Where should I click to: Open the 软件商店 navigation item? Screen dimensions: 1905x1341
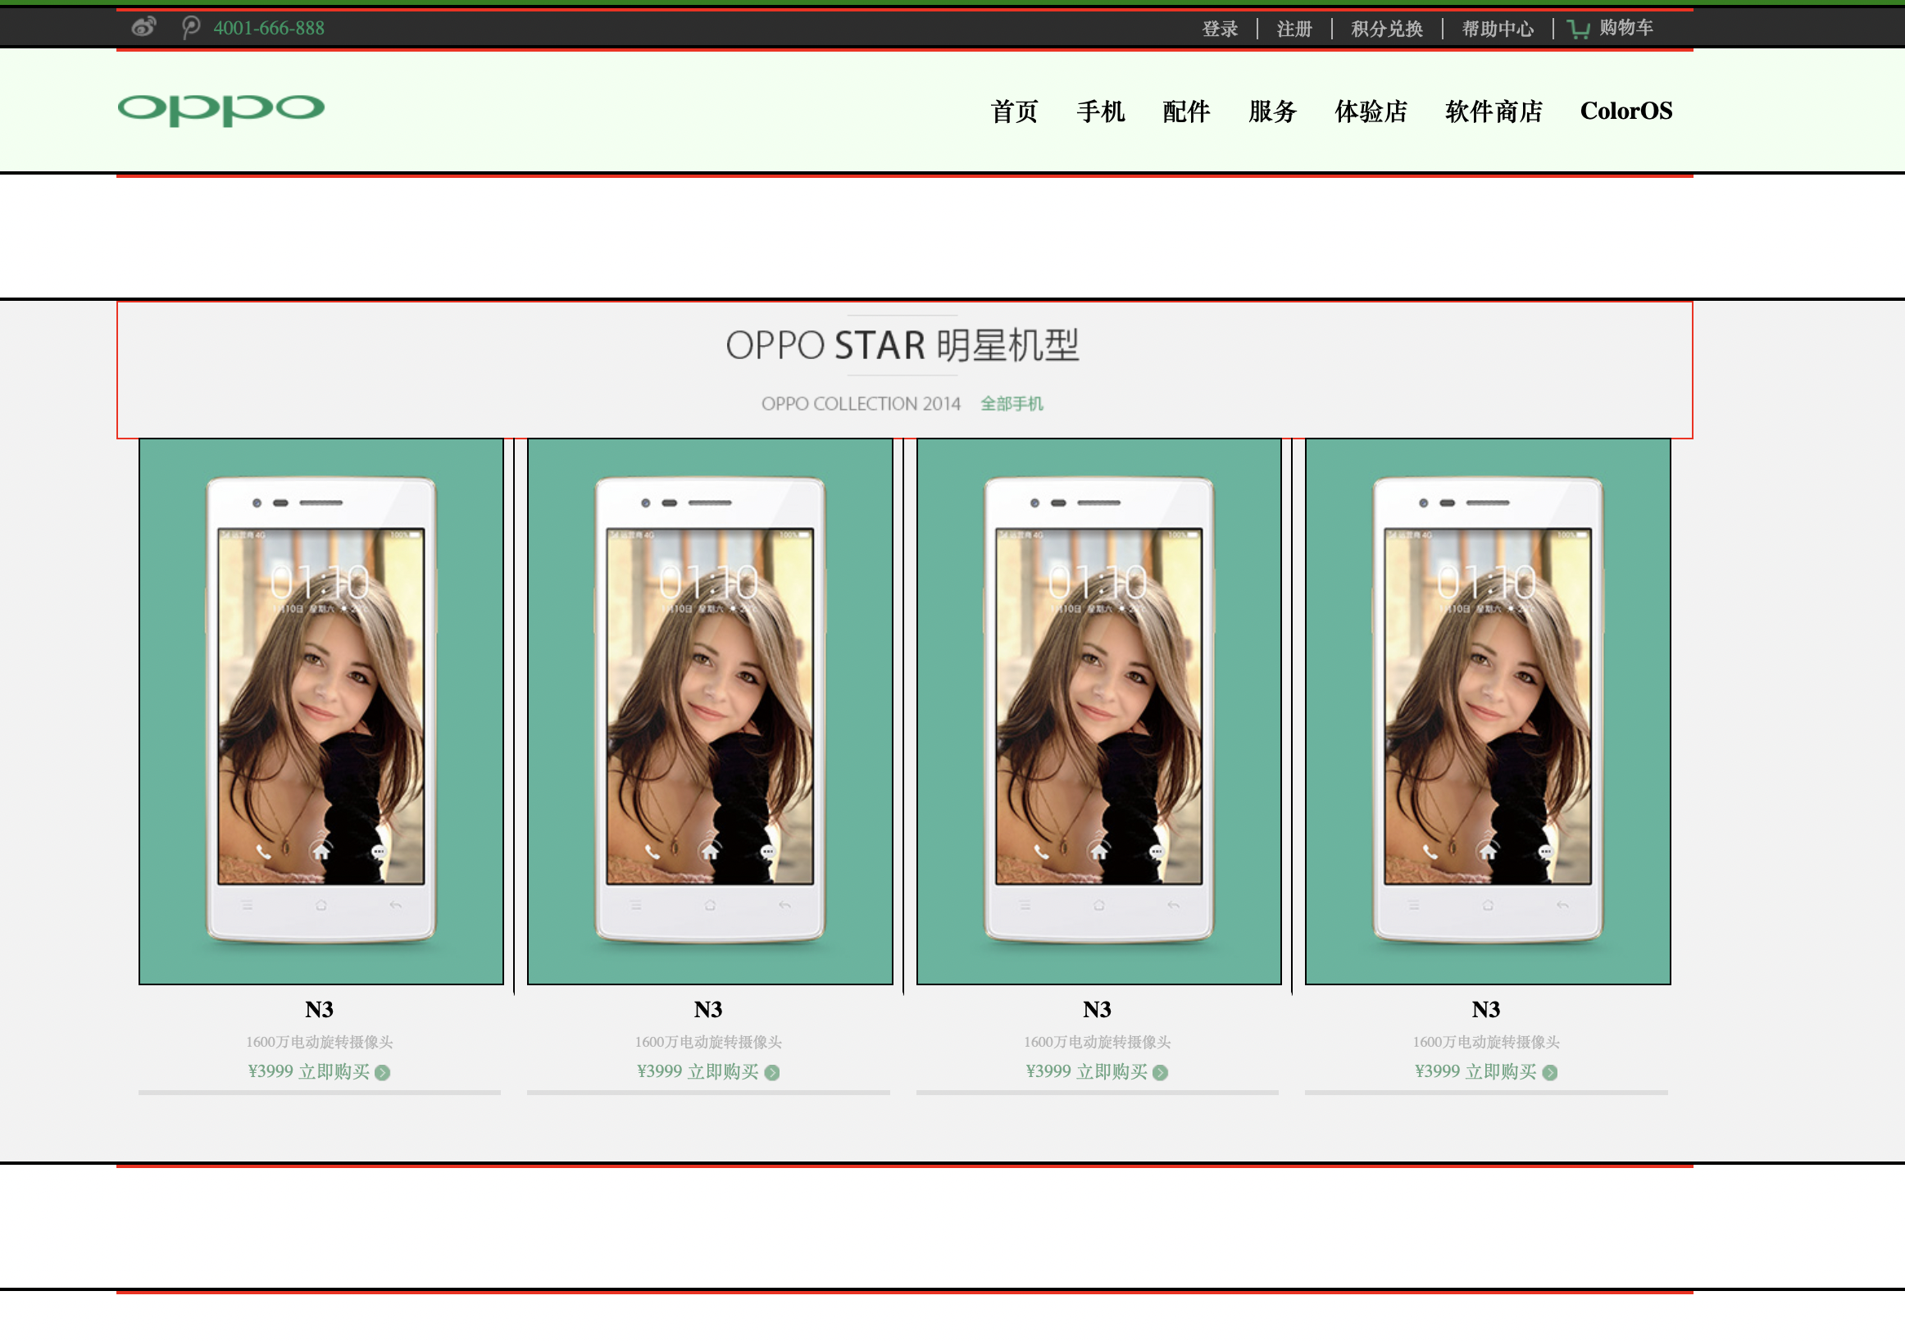[1493, 111]
